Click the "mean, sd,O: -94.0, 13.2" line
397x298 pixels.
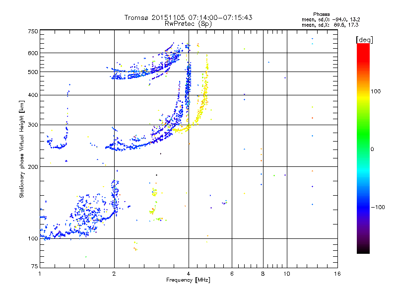click(x=331, y=19)
